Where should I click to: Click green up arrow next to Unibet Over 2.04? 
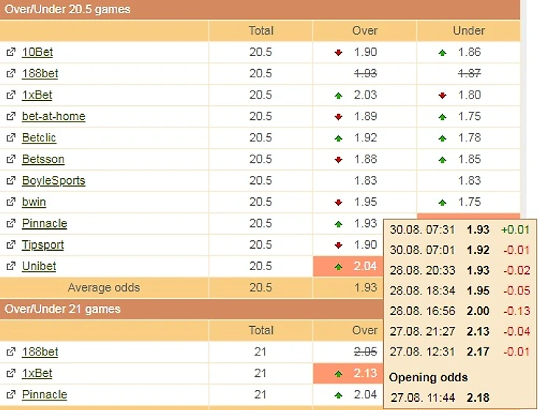pos(339,266)
